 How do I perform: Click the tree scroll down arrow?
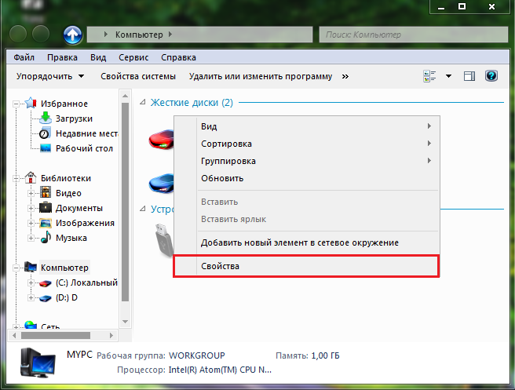[x=125, y=322]
